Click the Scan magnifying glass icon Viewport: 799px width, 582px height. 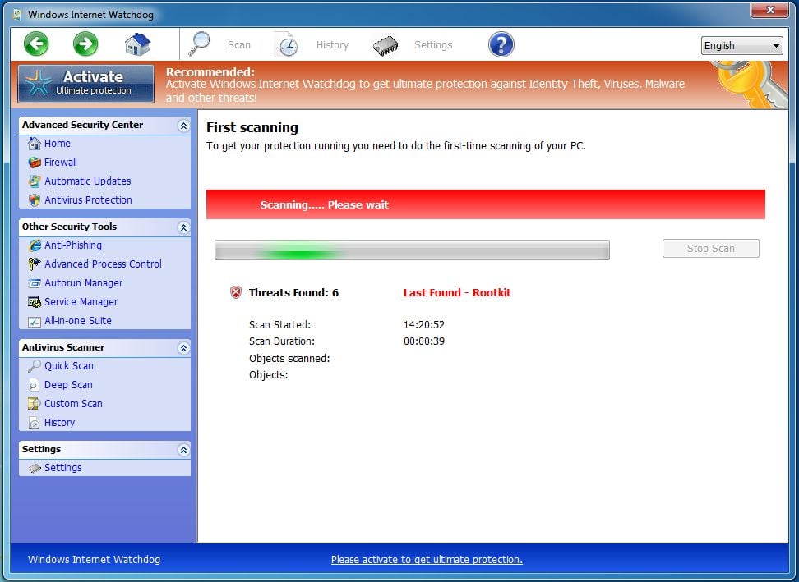(x=199, y=44)
